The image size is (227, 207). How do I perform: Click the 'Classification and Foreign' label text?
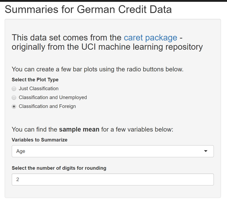47,106
